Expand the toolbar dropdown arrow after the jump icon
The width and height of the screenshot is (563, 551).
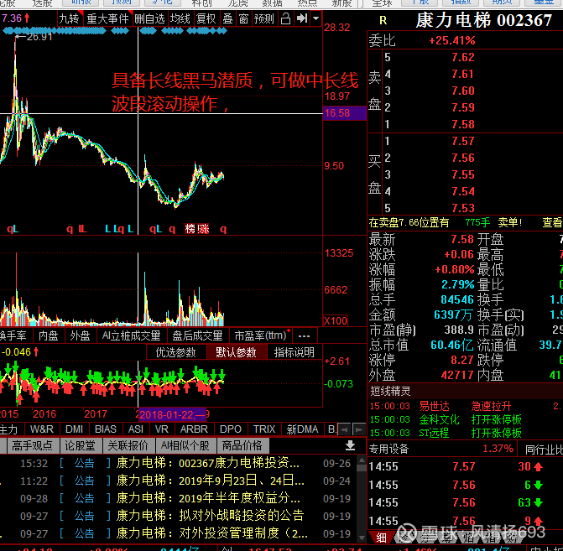pos(315,18)
